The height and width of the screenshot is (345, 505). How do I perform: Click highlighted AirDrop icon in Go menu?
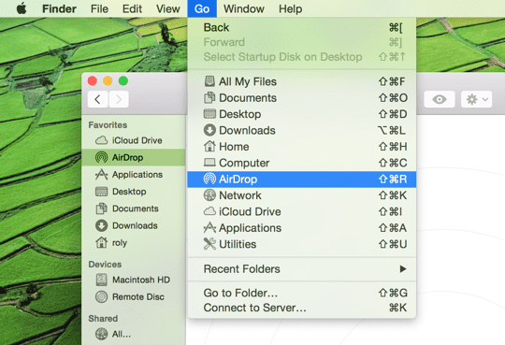[x=209, y=179]
